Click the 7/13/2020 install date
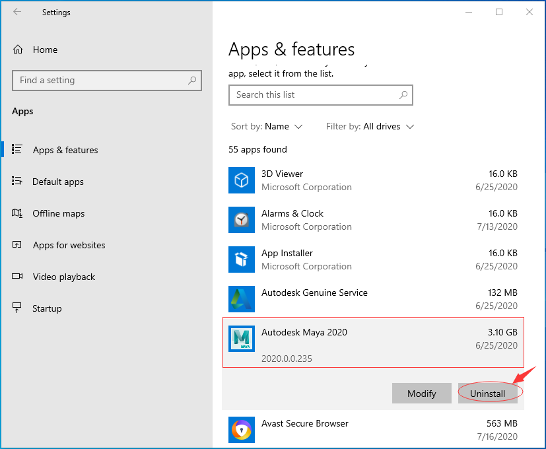This screenshot has height=449, width=546. pyautogui.click(x=497, y=226)
